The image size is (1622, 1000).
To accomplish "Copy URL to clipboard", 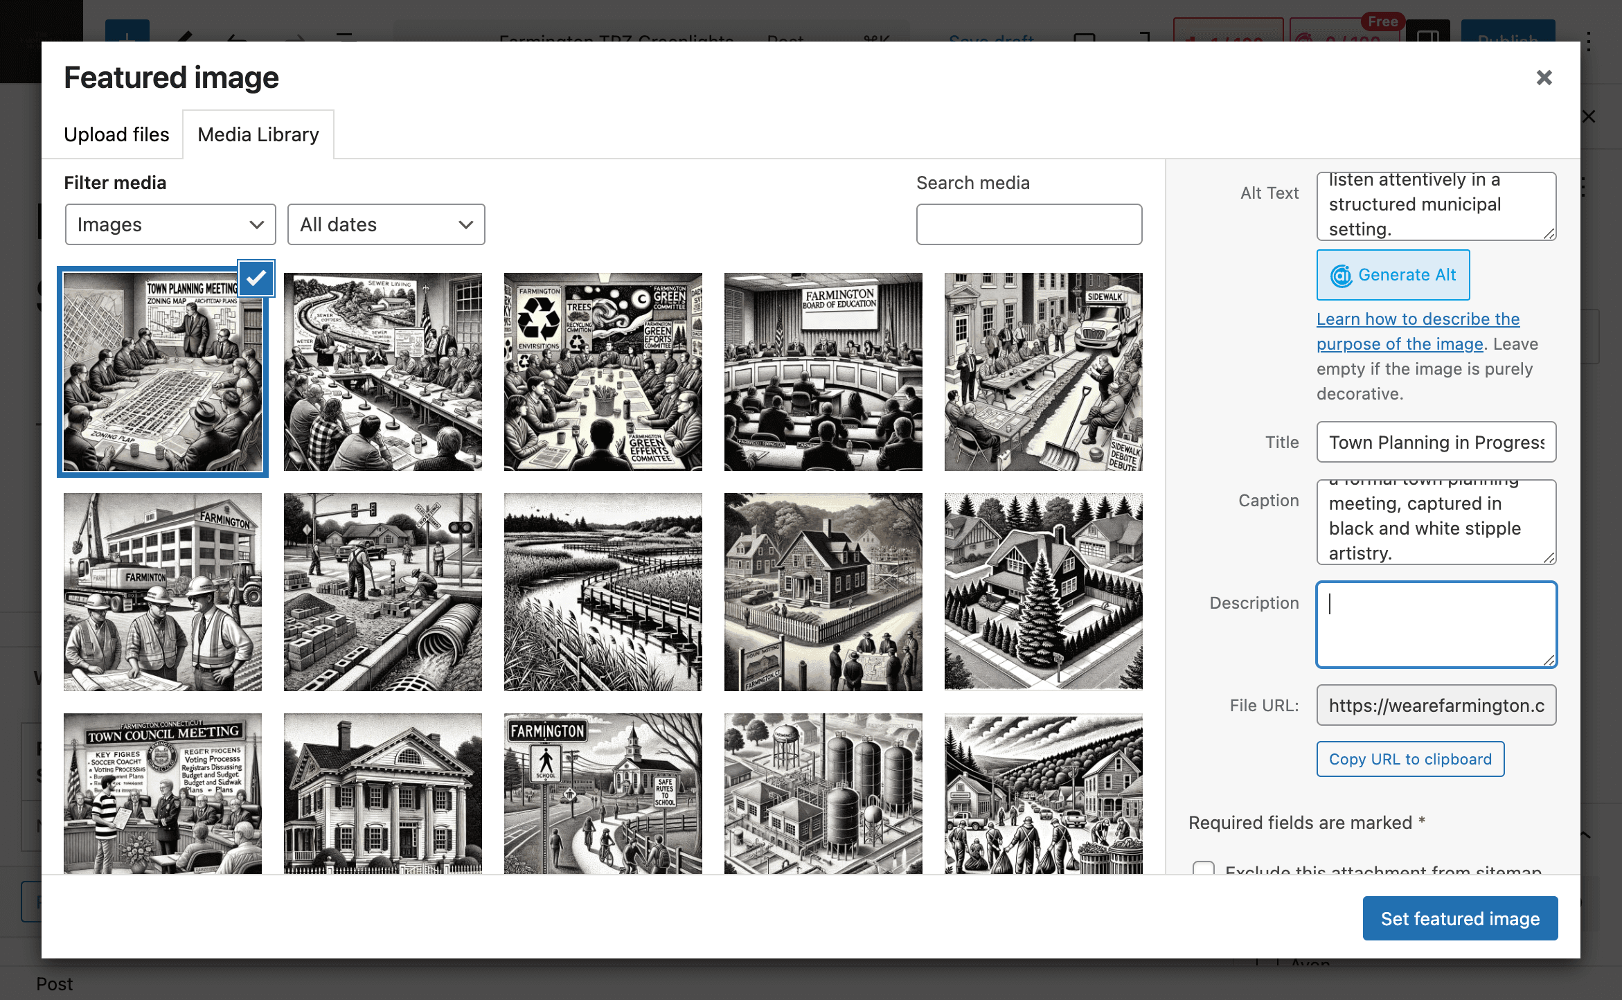I will click(x=1410, y=759).
